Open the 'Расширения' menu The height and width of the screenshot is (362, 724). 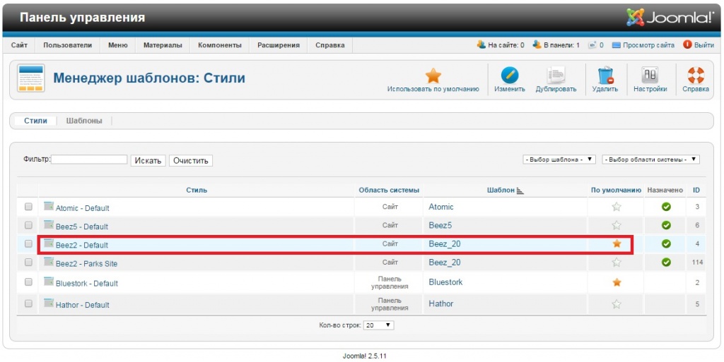click(x=278, y=45)
